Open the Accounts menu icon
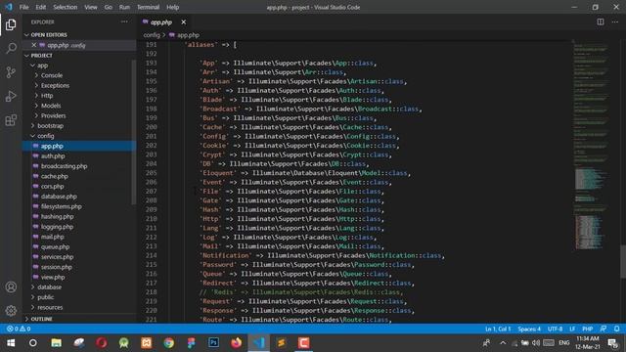 (11, 286)
